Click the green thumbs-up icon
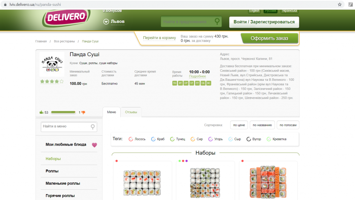The width and height of the screenshot is (355, 200). [42, 112]
